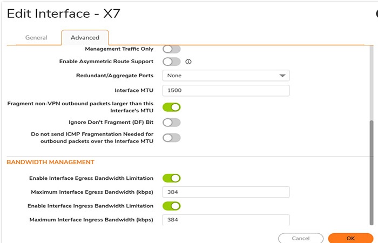This screenshot has height=243, width=378.
Task: Click the Cancel button
Action: pos(301,238)
